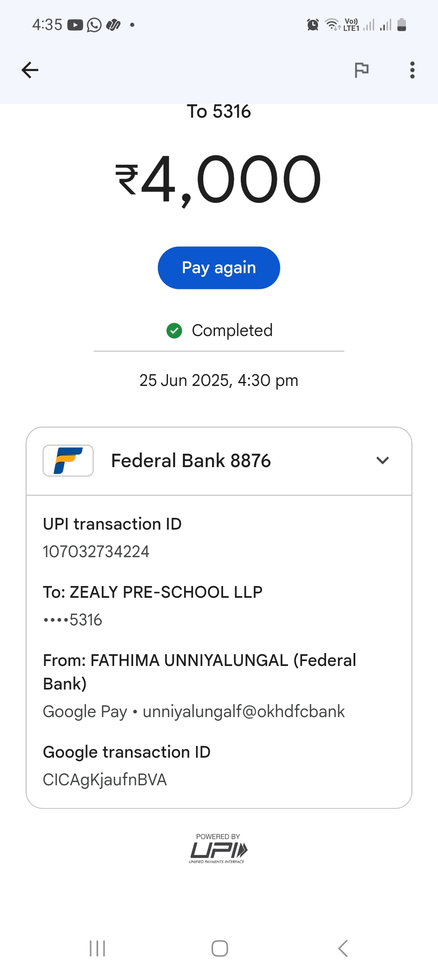
Task: Tap the green Completed checkmark icon
Action: [174, 330]
